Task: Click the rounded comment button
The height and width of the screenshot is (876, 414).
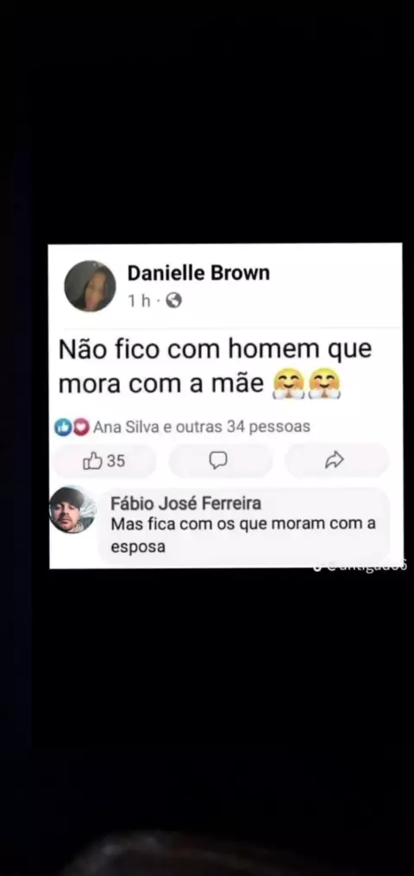Action: (221, 461)
